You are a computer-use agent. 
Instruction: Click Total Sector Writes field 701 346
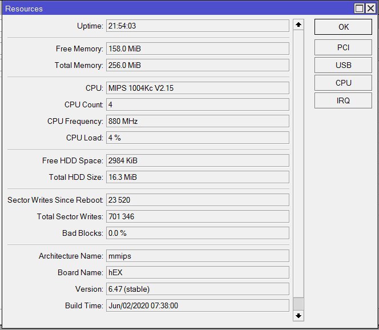point(197,216)
